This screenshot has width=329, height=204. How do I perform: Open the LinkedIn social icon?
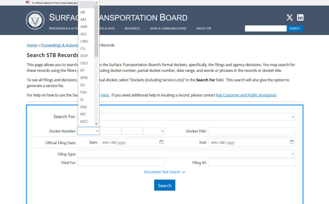pos(300,18)
